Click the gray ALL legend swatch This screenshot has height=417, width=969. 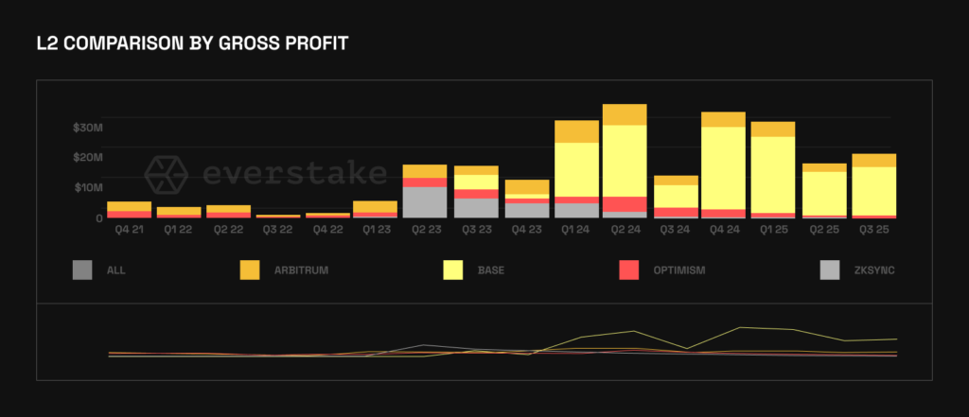83,270
